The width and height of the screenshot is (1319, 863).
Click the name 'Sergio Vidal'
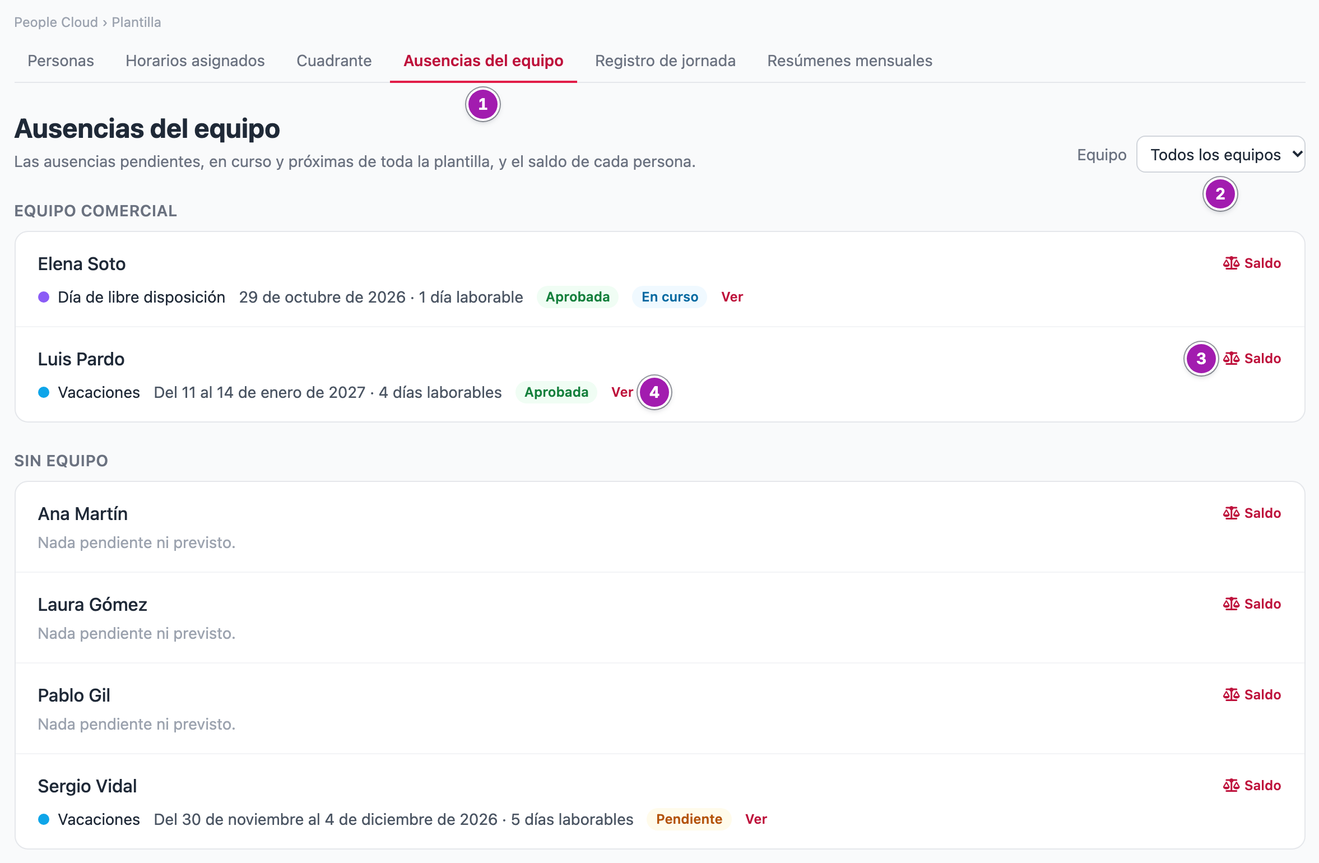(x=87, y=786)
